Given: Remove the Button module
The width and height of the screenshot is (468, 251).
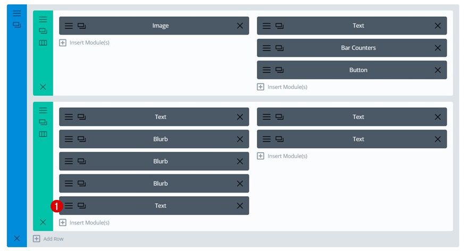Looking at the screenshot, I should click(x=438, y=70).
